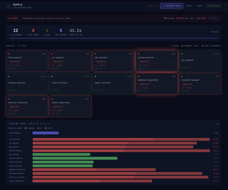Viewport: 228px width, 190px height.
Task: Click the green latency-monitor trace bar
Action: (75, 158)
